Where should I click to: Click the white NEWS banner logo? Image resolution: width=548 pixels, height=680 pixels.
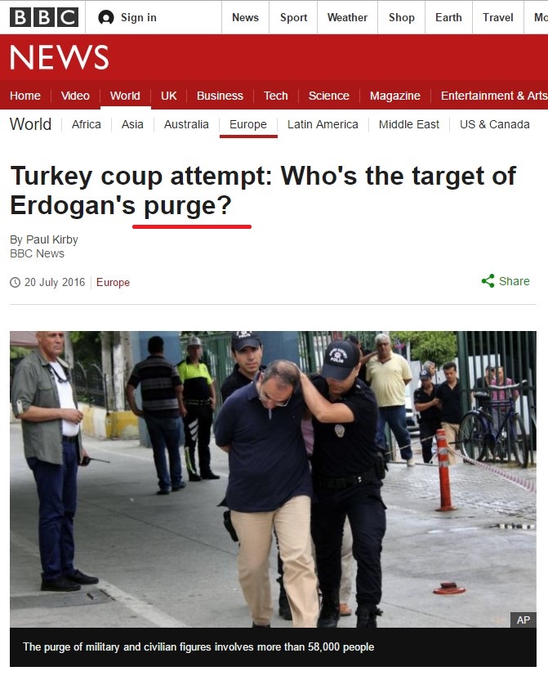(x=60, y=57)
